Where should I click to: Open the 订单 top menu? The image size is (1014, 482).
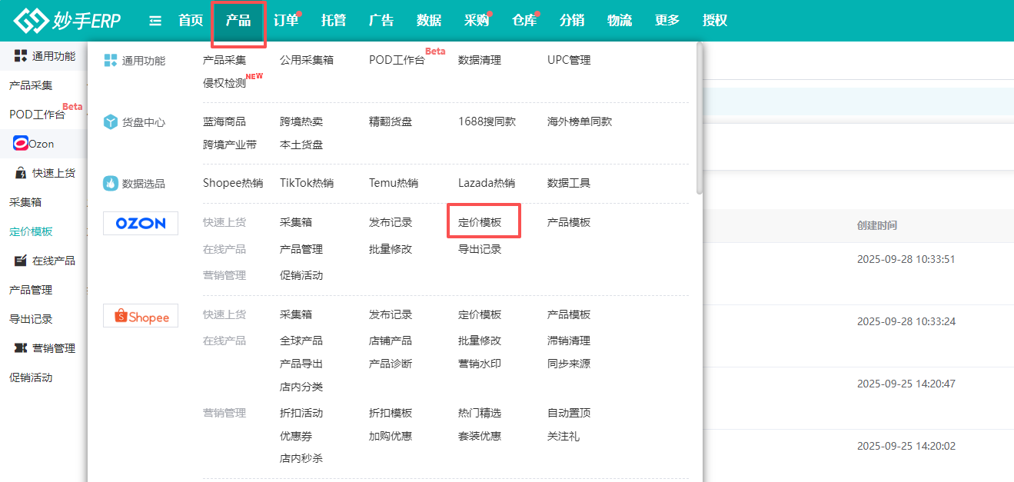click(286, 21)
